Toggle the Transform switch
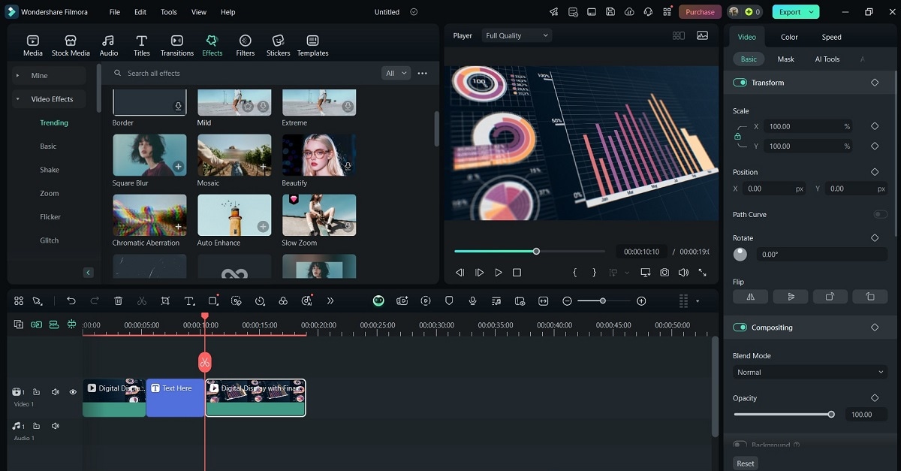901x471 pixels. [740, 83]
